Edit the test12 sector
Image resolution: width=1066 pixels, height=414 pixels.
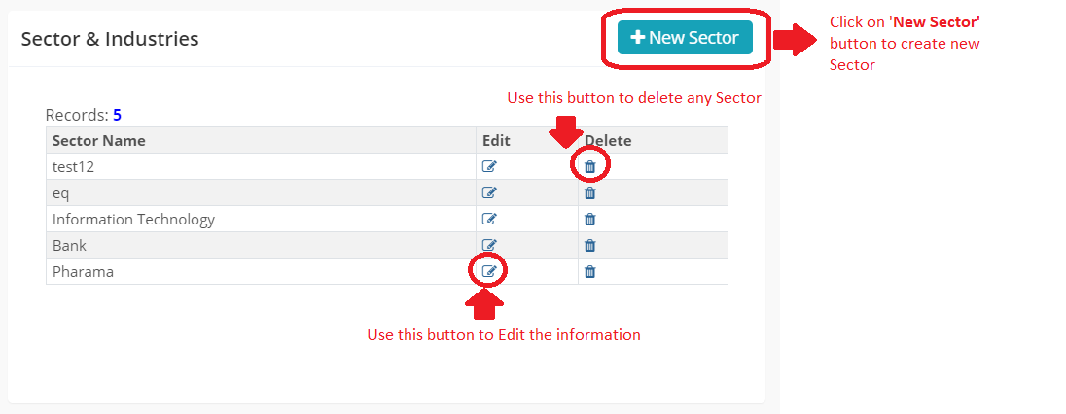tap(489, 167)
